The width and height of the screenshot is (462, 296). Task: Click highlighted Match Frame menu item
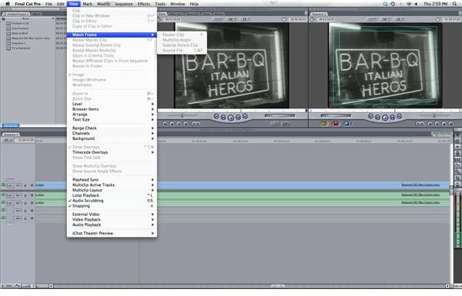(112, 35)
